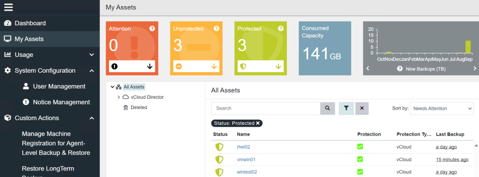
Task: Click vmwin01's '15 minutes ago' backup time
Action: pos(452,159)
